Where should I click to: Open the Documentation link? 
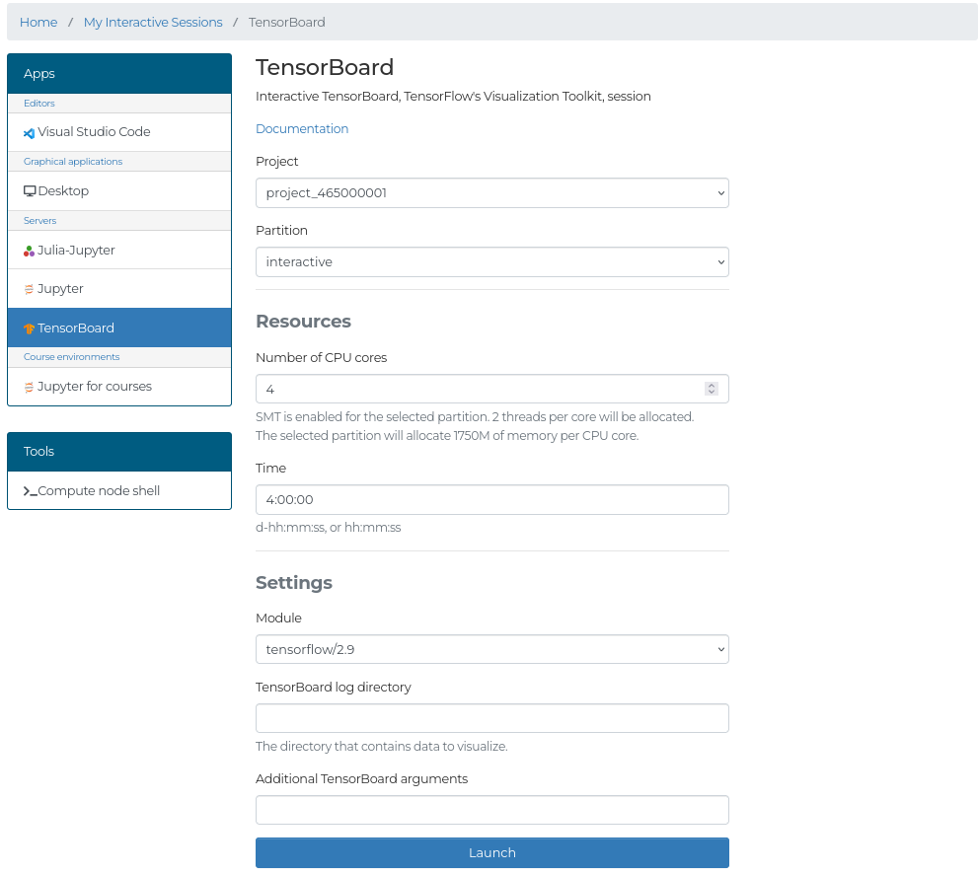(302, 128)
